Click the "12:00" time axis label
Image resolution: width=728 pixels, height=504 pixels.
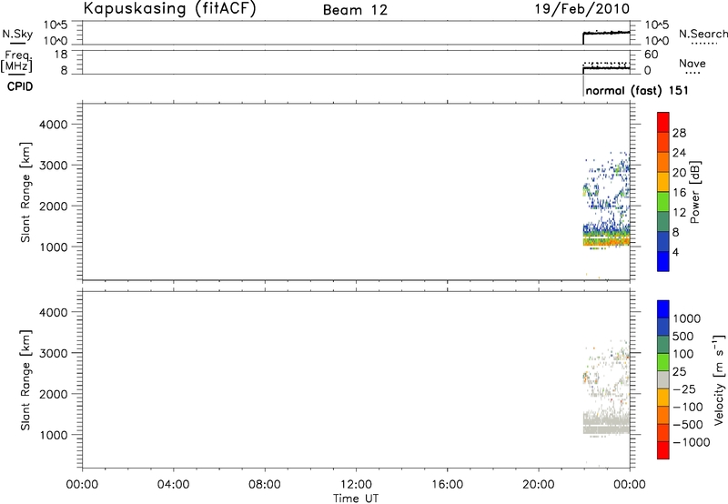coord(356,485)
